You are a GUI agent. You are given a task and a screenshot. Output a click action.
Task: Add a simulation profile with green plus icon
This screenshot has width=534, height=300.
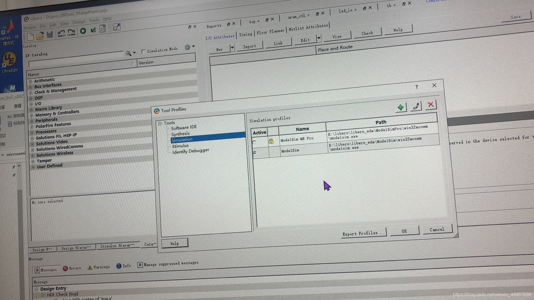tap(401, 108)
